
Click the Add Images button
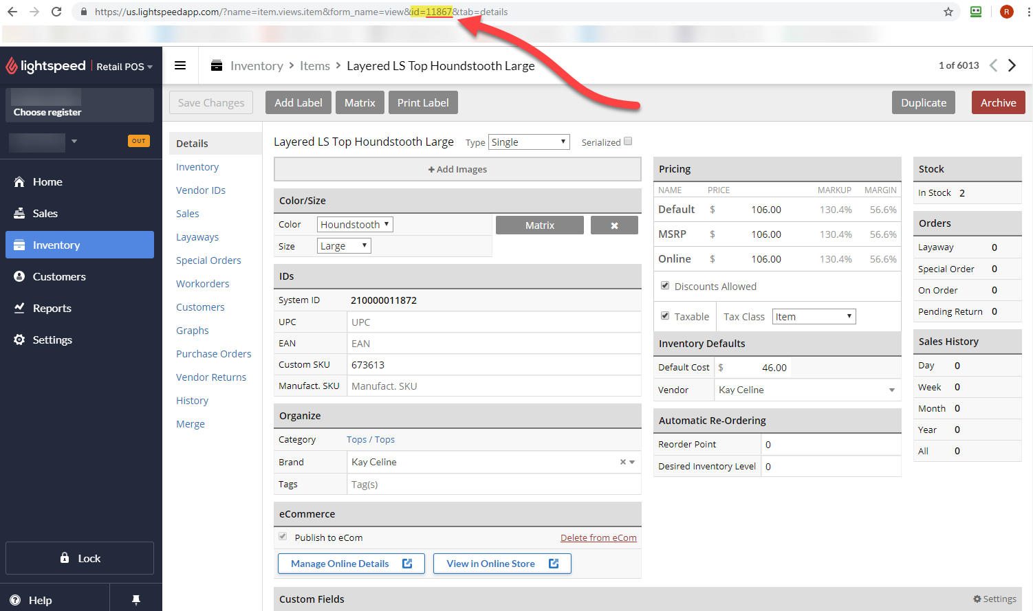pyautogui.click(x=457, y=169)
